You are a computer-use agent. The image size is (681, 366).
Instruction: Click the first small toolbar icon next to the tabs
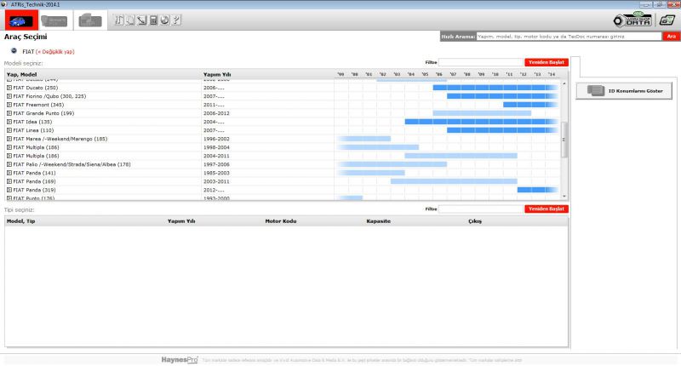(119, 20)
